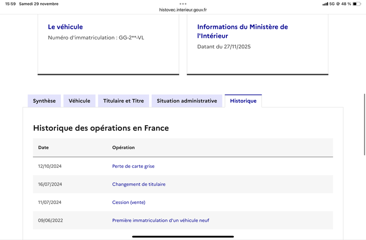
Task: Tap the battery icon in status bar
Action: [x=357, y=4]
